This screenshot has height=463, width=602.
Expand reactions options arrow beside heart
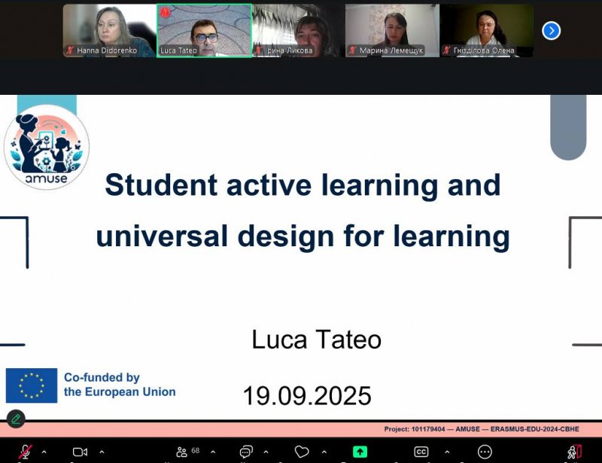point(324,452)
